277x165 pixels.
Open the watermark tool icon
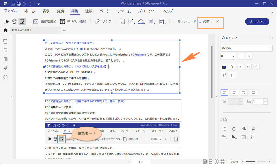[x=131, y=22]
